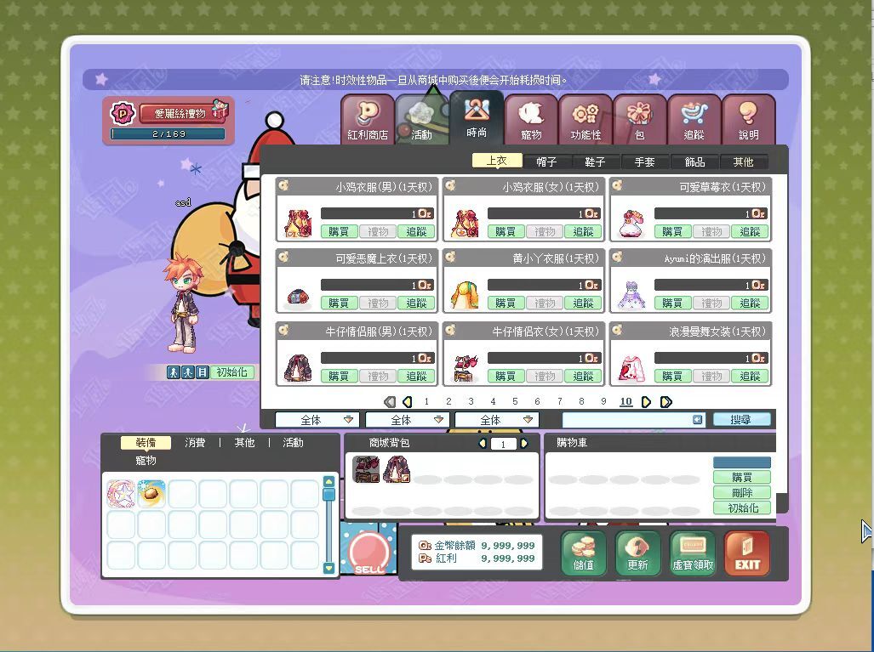This screenshot has width=874, height=652.
Task: Click the 說明 help lightbulb icon
Action: (748, 119)
